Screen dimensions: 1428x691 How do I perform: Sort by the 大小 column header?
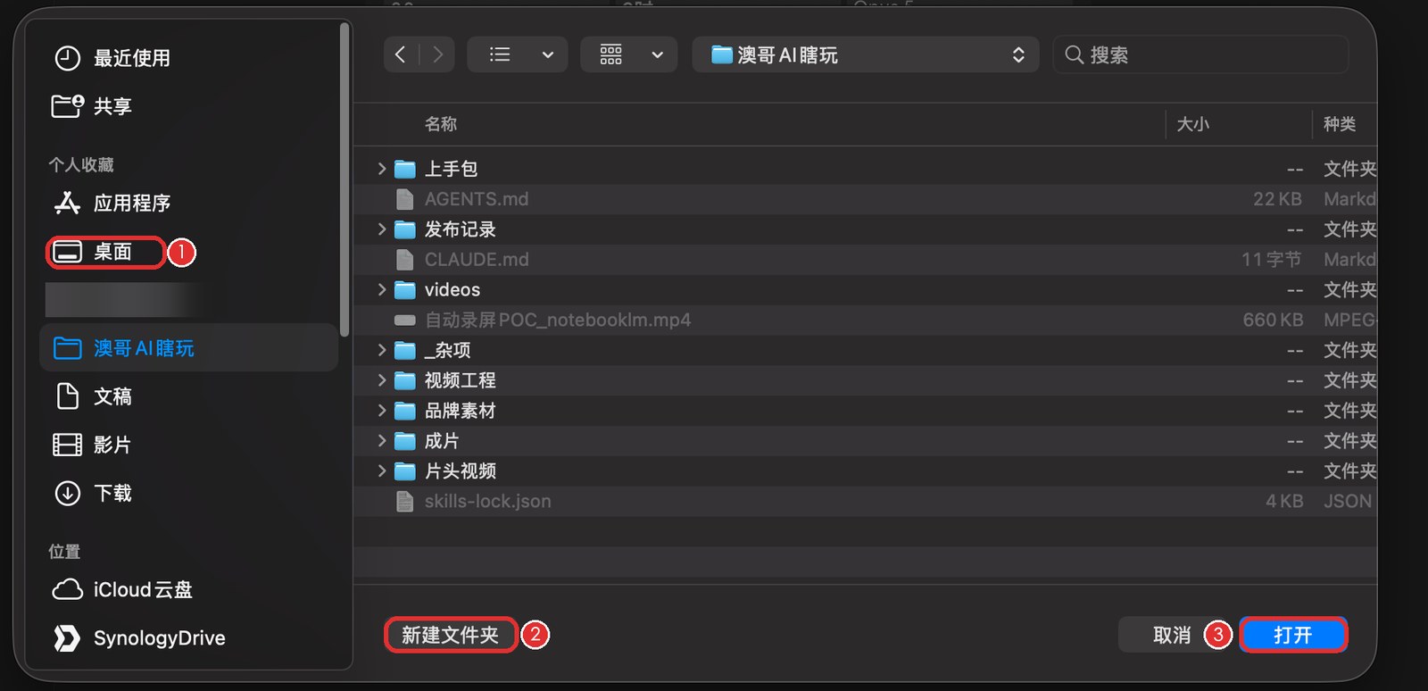point(1192,124)
